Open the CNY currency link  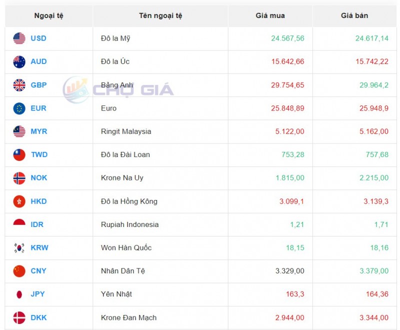[38, 271]
